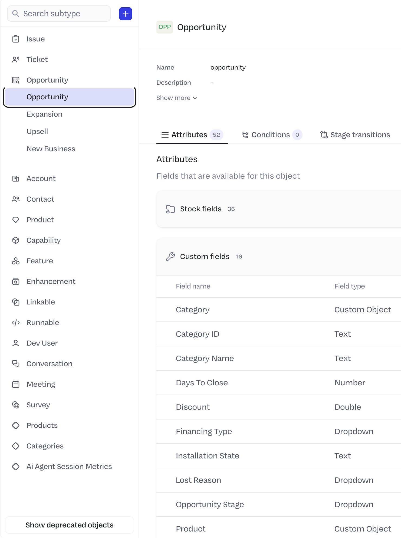Switch to the Conditions tab

[x=272, y=135]
